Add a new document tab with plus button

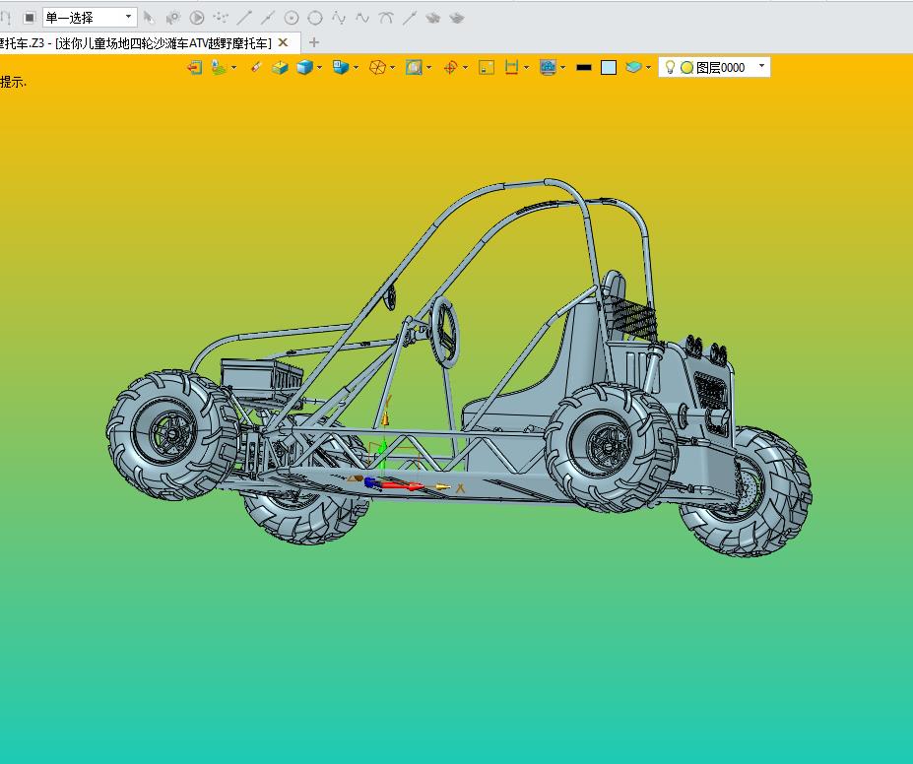coord(314,42)
